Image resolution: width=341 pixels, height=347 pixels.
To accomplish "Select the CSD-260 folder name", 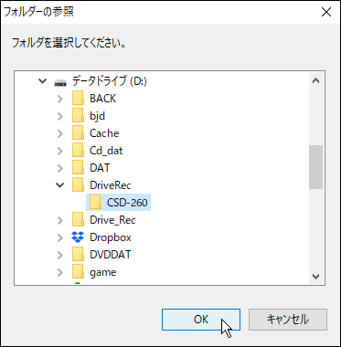I will point(127,203).
